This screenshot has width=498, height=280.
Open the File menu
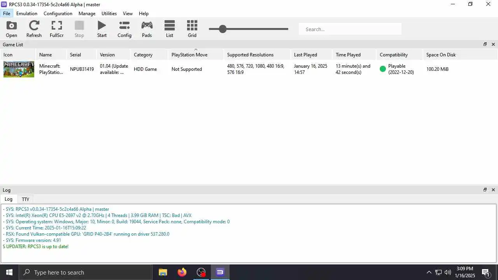(x=7, y=13)
